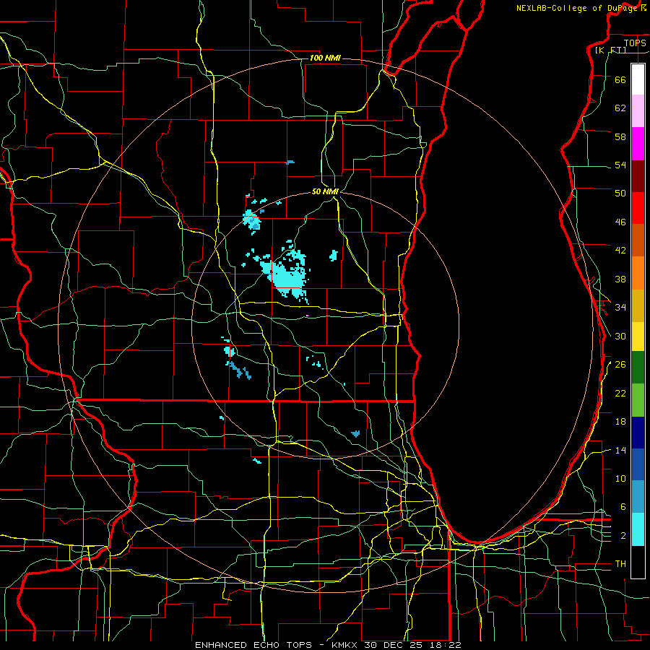This screenshot has height=650, width=650.
Task: Click the tiny magenta echo pixel
Action: point(308,316)
